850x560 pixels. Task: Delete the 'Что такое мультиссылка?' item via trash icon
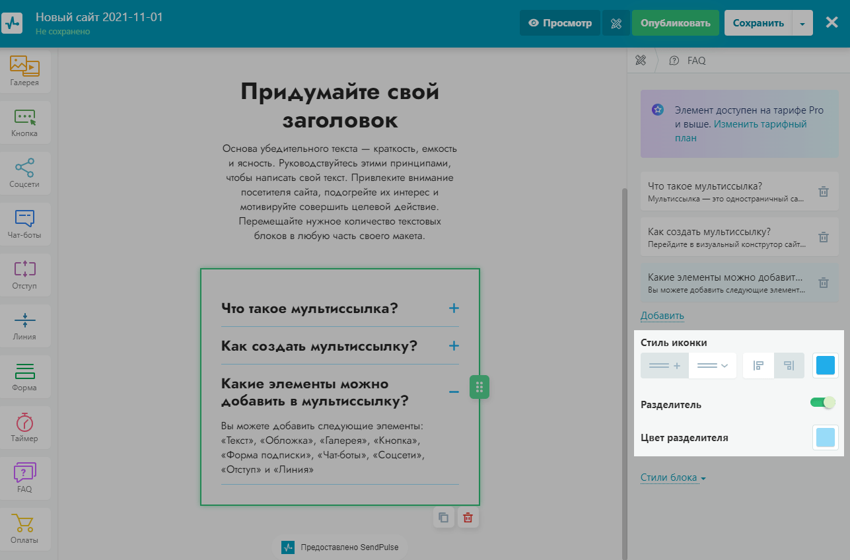[x=823, y=192]
